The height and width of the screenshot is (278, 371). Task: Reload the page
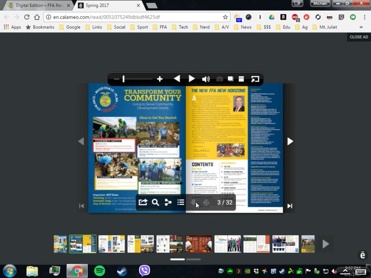(x=27, y=17)
